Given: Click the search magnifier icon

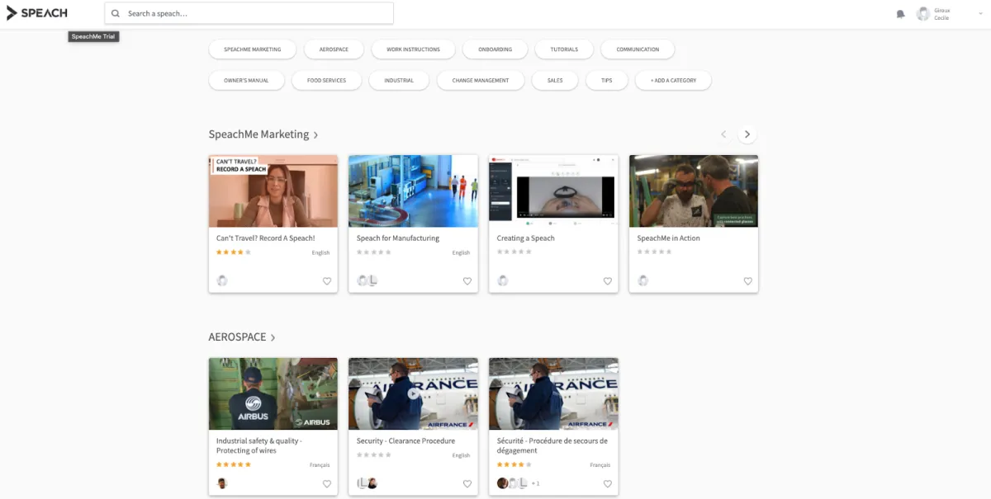Looking at the screenshot, I should point(116,14).
